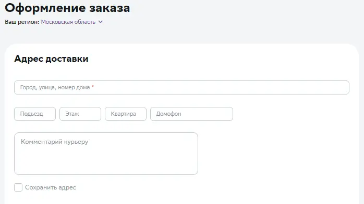364x204 pixels.
Task: Activate the Этаж input box
Action: [x=80, y=114]
